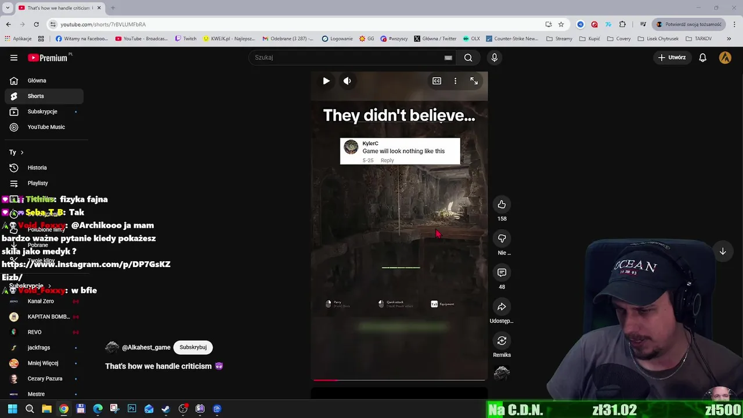Open Steam from the taskbar
The width and height of the screenshot is (743, 418).
165,409
